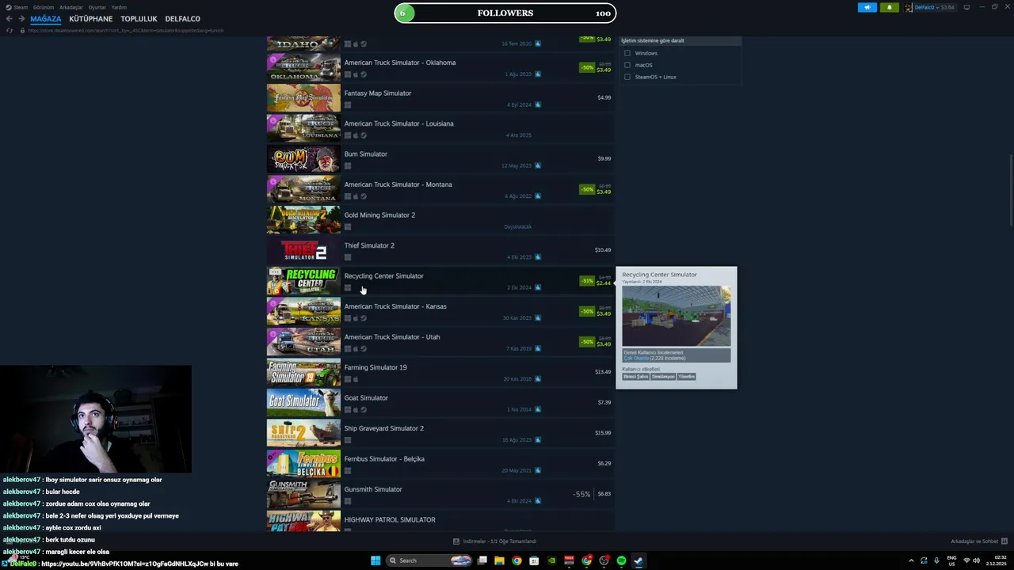Click the SteamOS icon under Goat Simulator
The width and height of the screenshot is (1014, 570).
tap(364, 410)
